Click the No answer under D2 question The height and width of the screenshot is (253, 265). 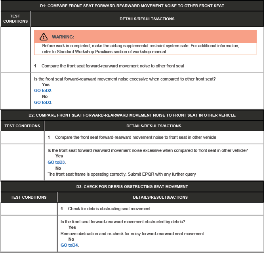pos(58,168)
